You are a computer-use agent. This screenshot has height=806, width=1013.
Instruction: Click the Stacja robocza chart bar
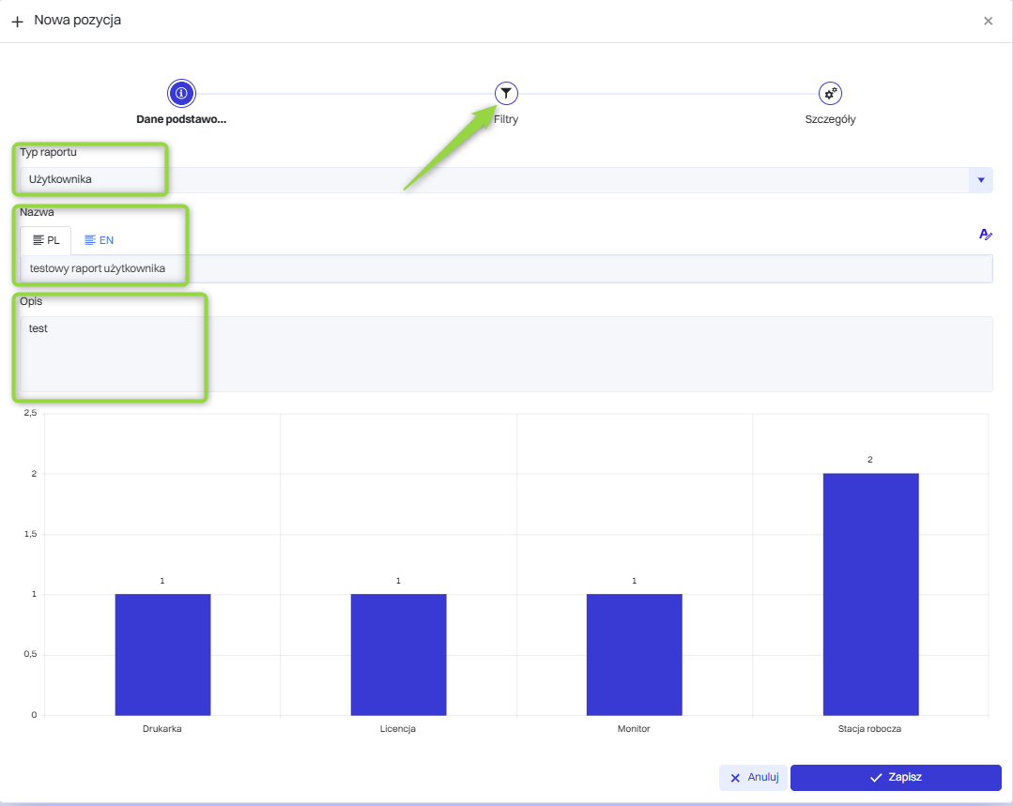[870, 594]
